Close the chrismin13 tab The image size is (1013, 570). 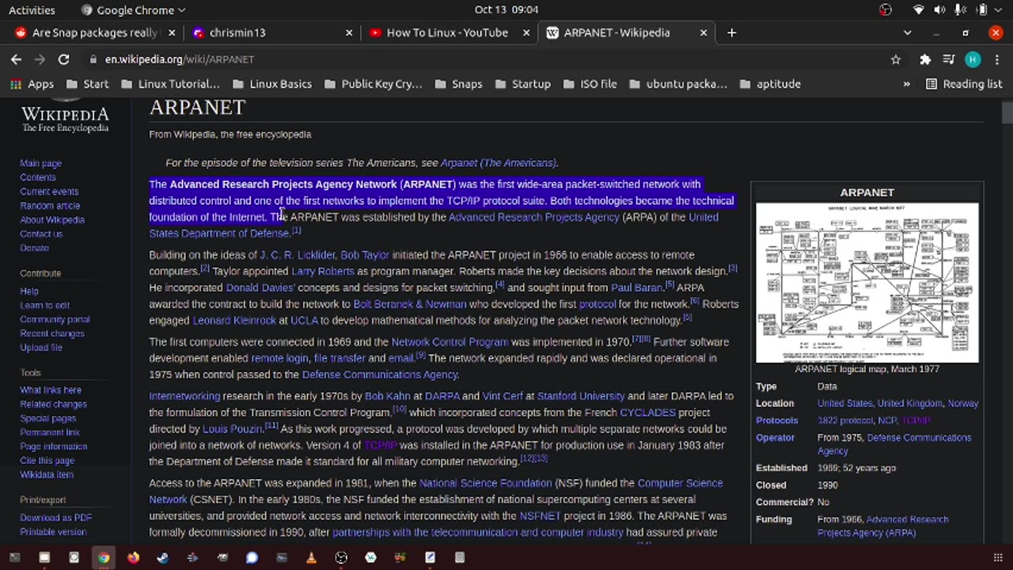pos(349,32)
